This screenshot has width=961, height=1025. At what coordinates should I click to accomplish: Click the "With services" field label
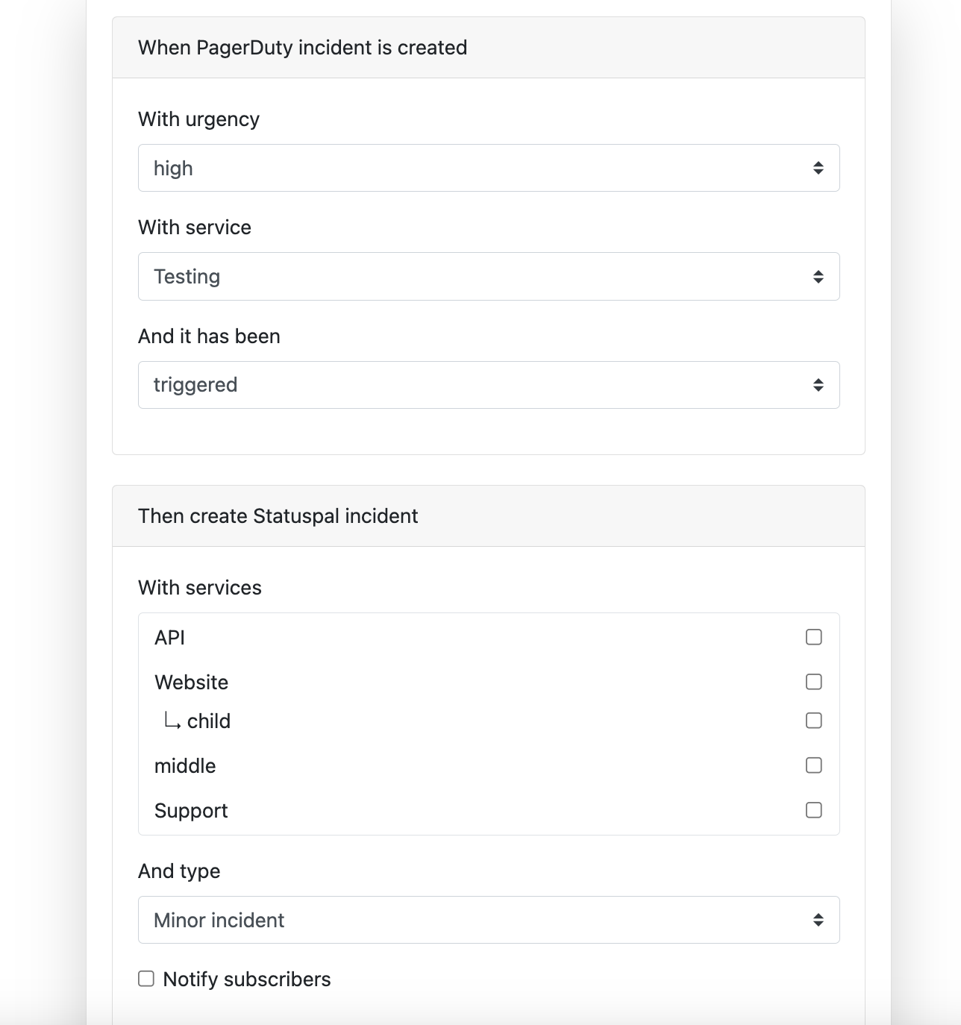(200, 588)
